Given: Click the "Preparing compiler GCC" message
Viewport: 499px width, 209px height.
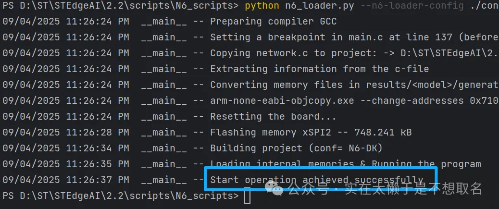Looking at the screenshot, I should pyautogui.click(x=273, y=22).
